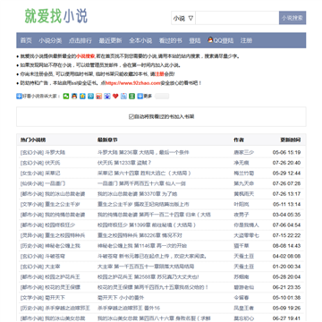Click the red 注册 link in the notice

[x=160, y=74]
